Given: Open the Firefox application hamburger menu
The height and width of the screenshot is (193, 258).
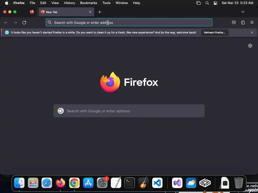Looking at the screenshot, I should click(x=252, y=22).
